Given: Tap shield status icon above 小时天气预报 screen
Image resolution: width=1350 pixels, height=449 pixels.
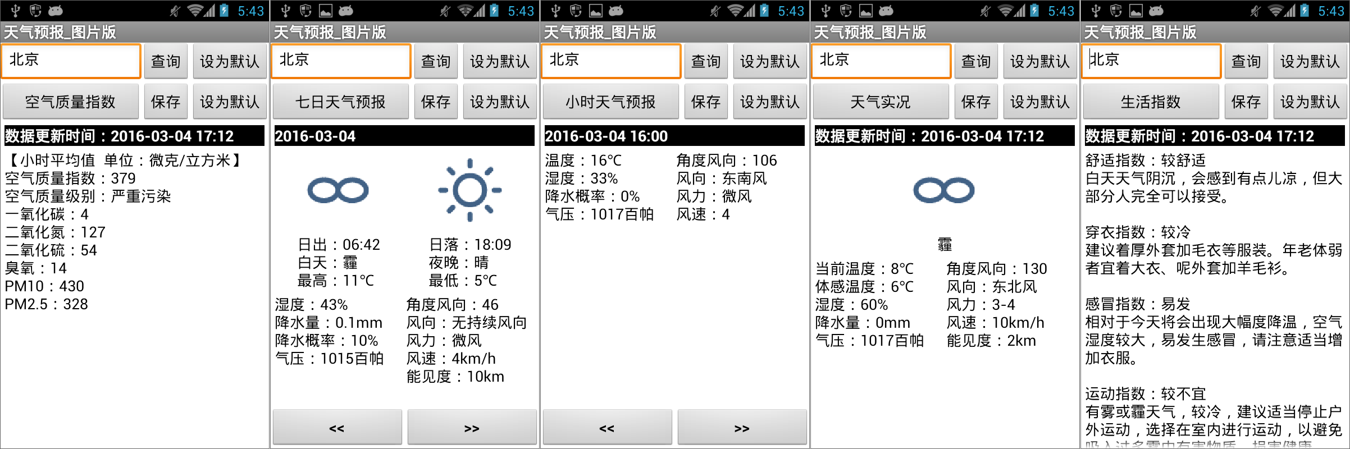Looking at the screenshot, I should [576, 11].
